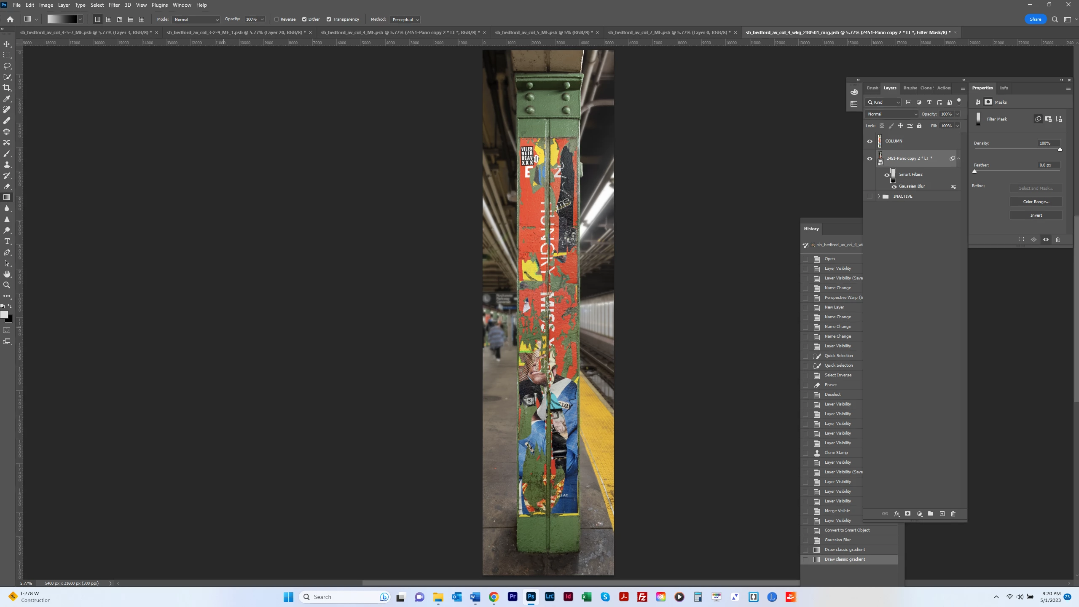Viewport: 1079px width, 607px height.
Task: Select the Lasso tool
Action: 7,66
